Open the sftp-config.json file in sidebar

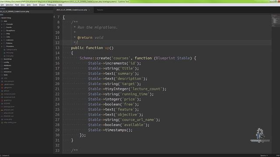tap(10, 123)
